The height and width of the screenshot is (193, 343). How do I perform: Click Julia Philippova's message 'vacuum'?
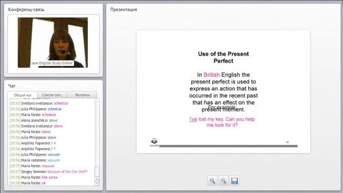(54, 154)
